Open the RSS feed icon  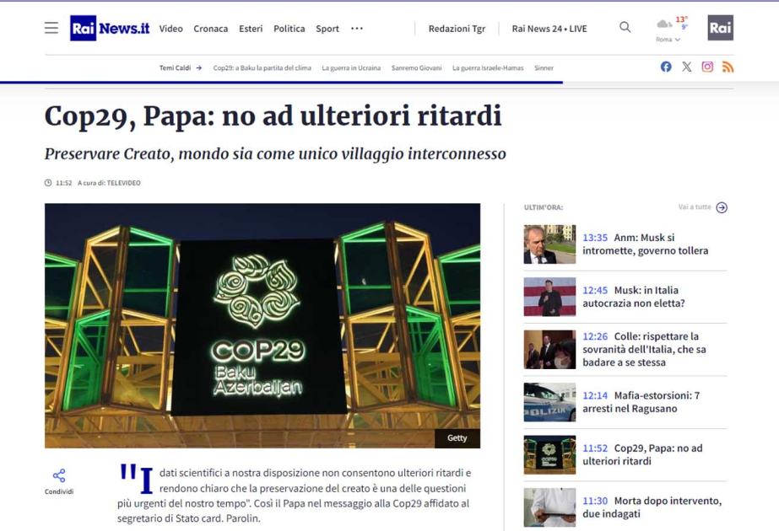tap(728, 67)
